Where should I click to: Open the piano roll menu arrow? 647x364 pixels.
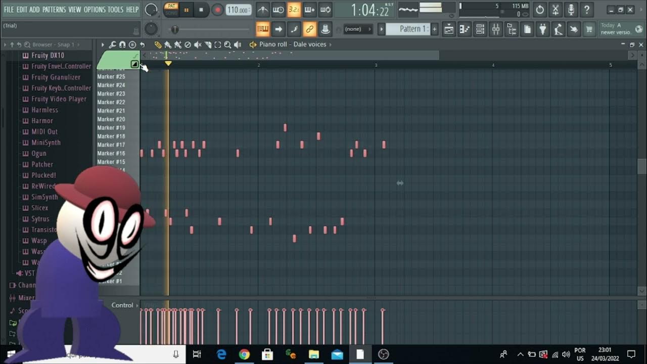(x=103, y=44)
